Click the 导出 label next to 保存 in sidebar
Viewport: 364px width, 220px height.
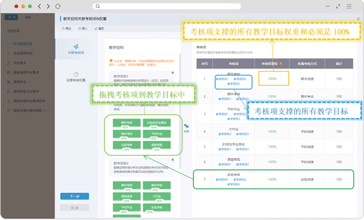[28, 17]
